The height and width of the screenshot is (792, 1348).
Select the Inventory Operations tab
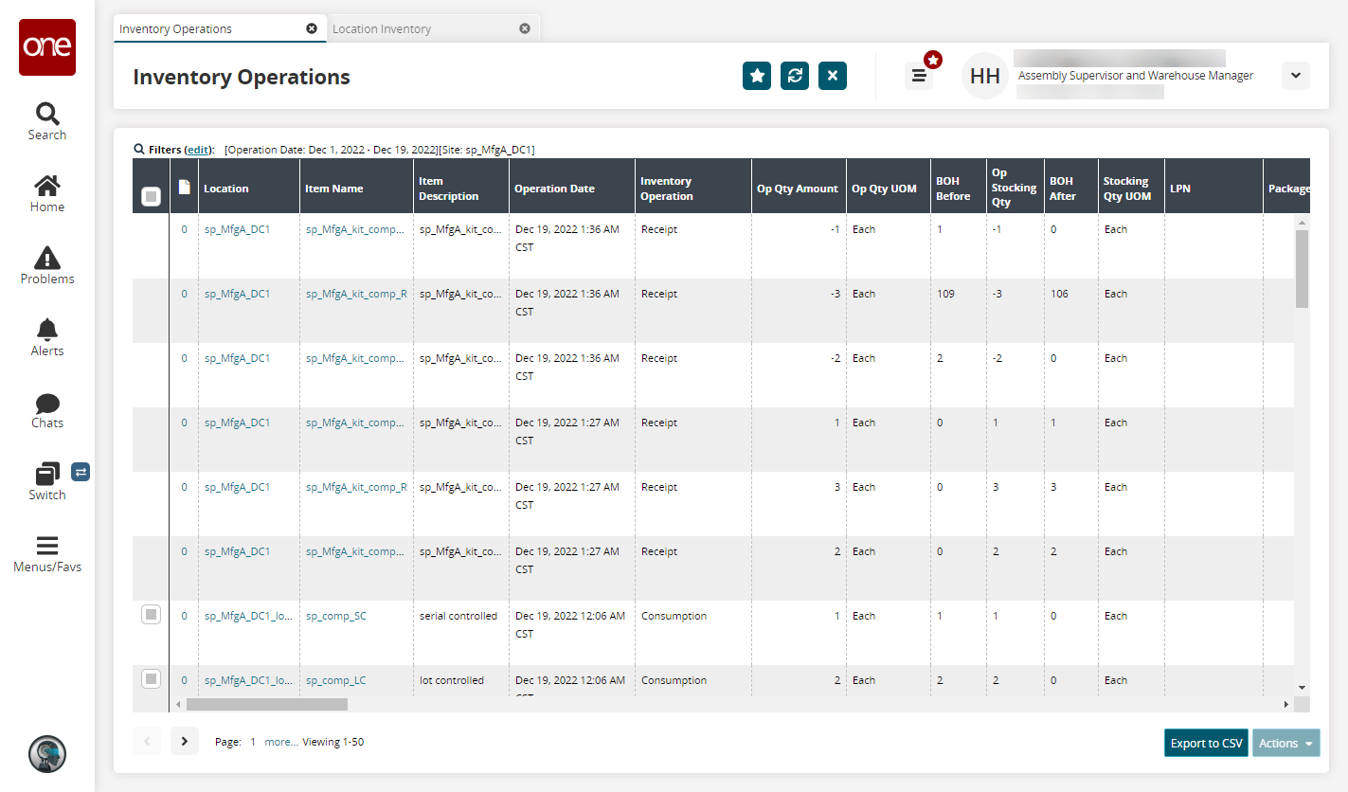pyautogui.click(x=176, y=29)
